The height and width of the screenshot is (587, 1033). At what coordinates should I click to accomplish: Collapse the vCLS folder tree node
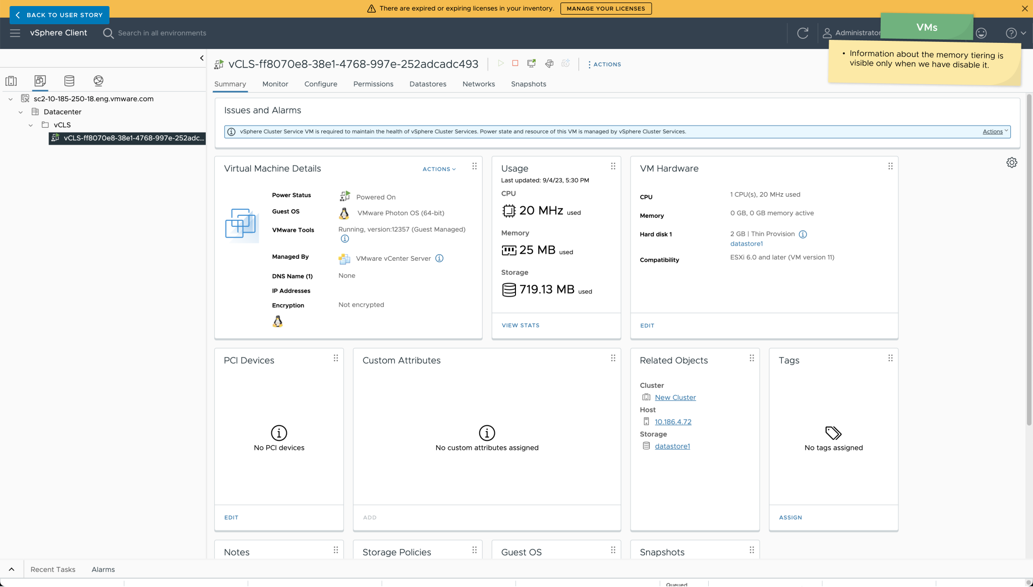point(31,126)
